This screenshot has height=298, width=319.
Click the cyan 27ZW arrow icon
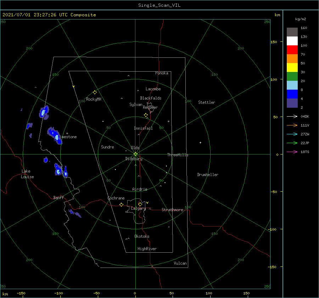pos(292,134)
